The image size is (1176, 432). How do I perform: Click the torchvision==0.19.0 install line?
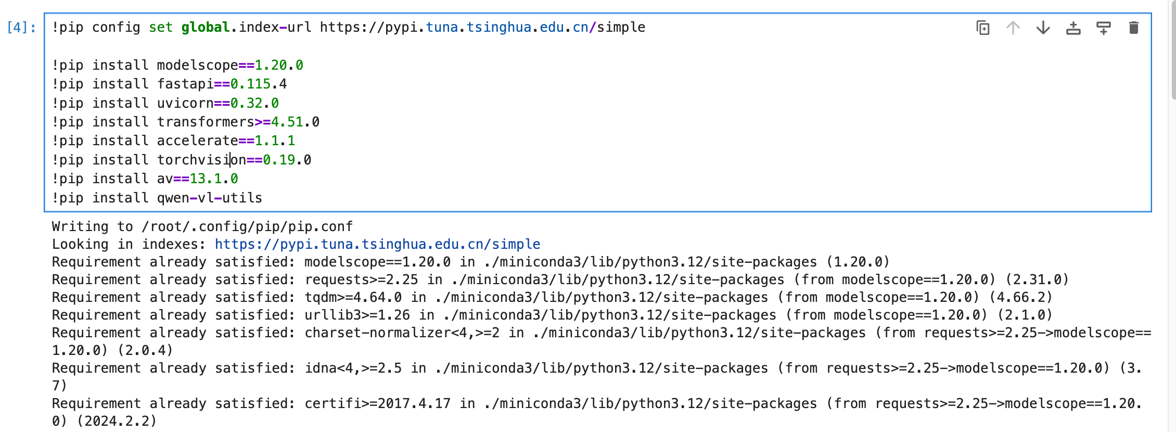pos(182,160)
